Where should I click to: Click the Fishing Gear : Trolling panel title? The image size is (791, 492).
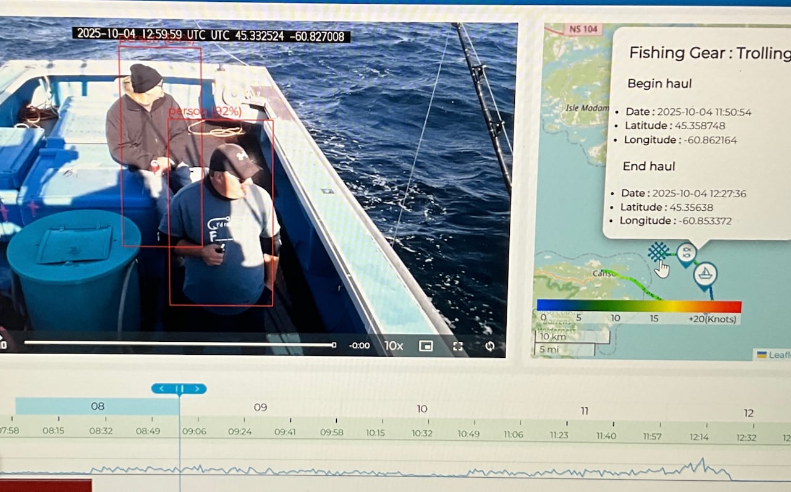(709, 53)
